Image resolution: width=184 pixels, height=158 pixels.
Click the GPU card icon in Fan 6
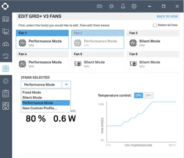coord(133,64)
